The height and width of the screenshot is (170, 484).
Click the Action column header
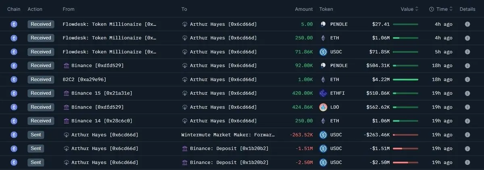(x=35, y=9)
